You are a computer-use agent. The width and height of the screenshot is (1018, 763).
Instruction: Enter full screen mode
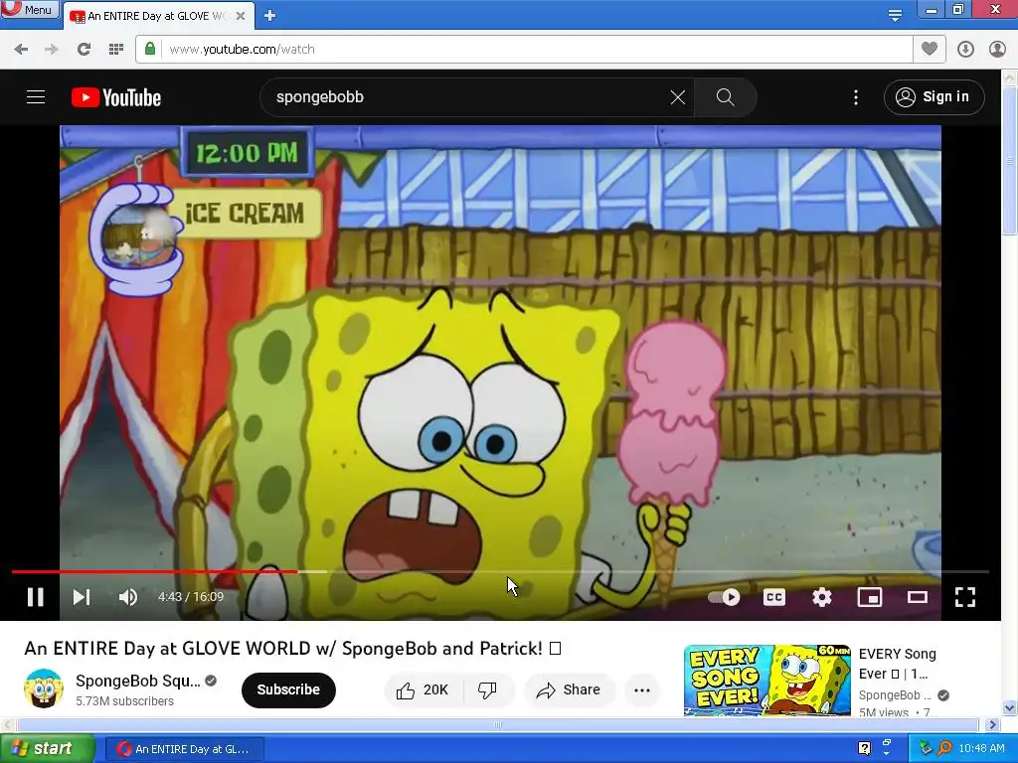pos(965,597)
